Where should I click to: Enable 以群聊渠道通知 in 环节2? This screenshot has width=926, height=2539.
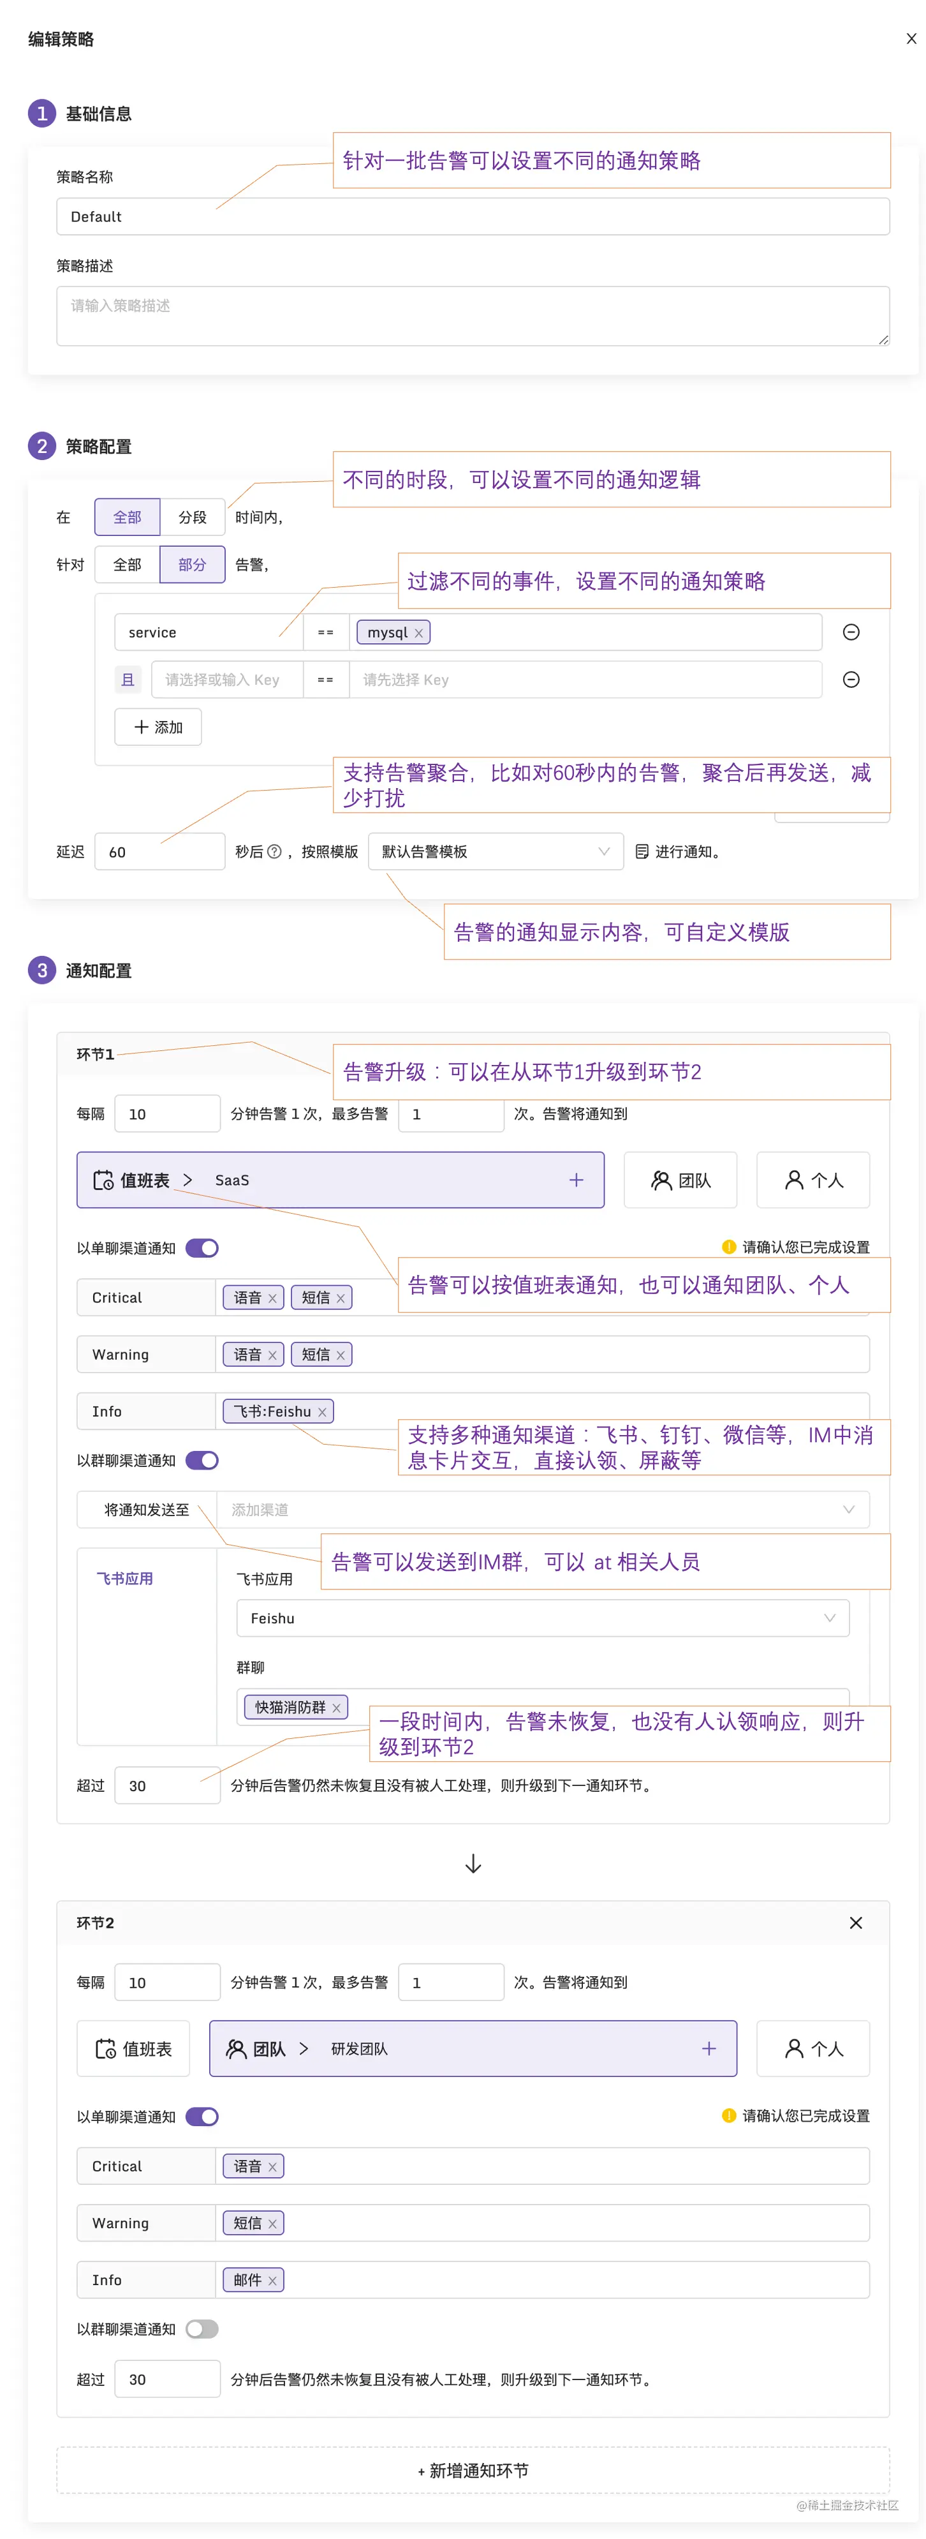coord(202,2328)
